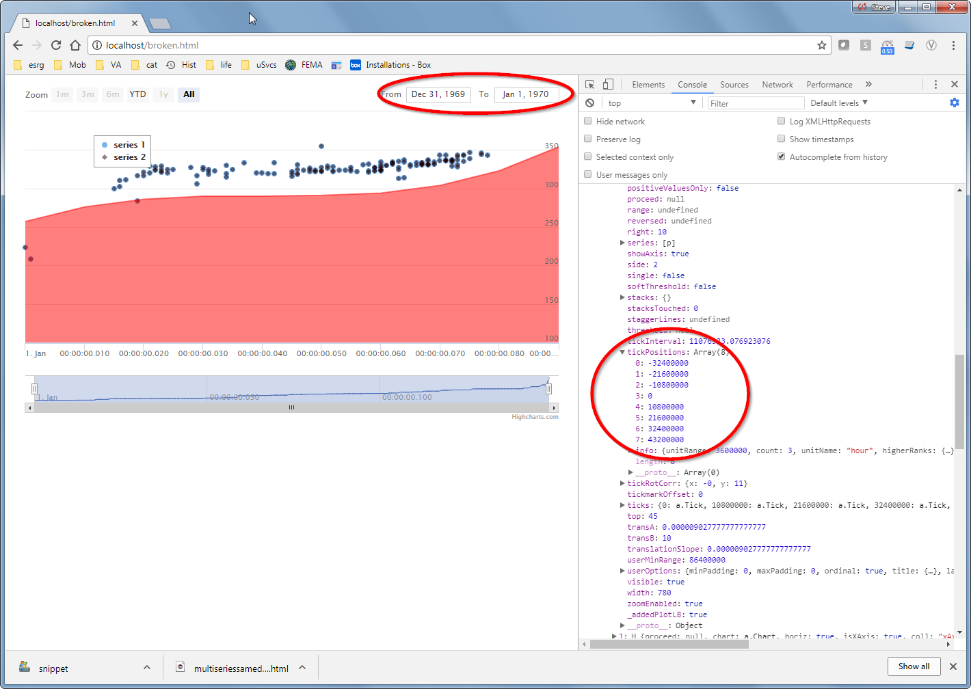
Task: Expand the userOptions object
Action: [x=622, y=571]
